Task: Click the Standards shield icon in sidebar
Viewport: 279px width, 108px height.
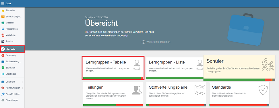Action: click(3, 68)
